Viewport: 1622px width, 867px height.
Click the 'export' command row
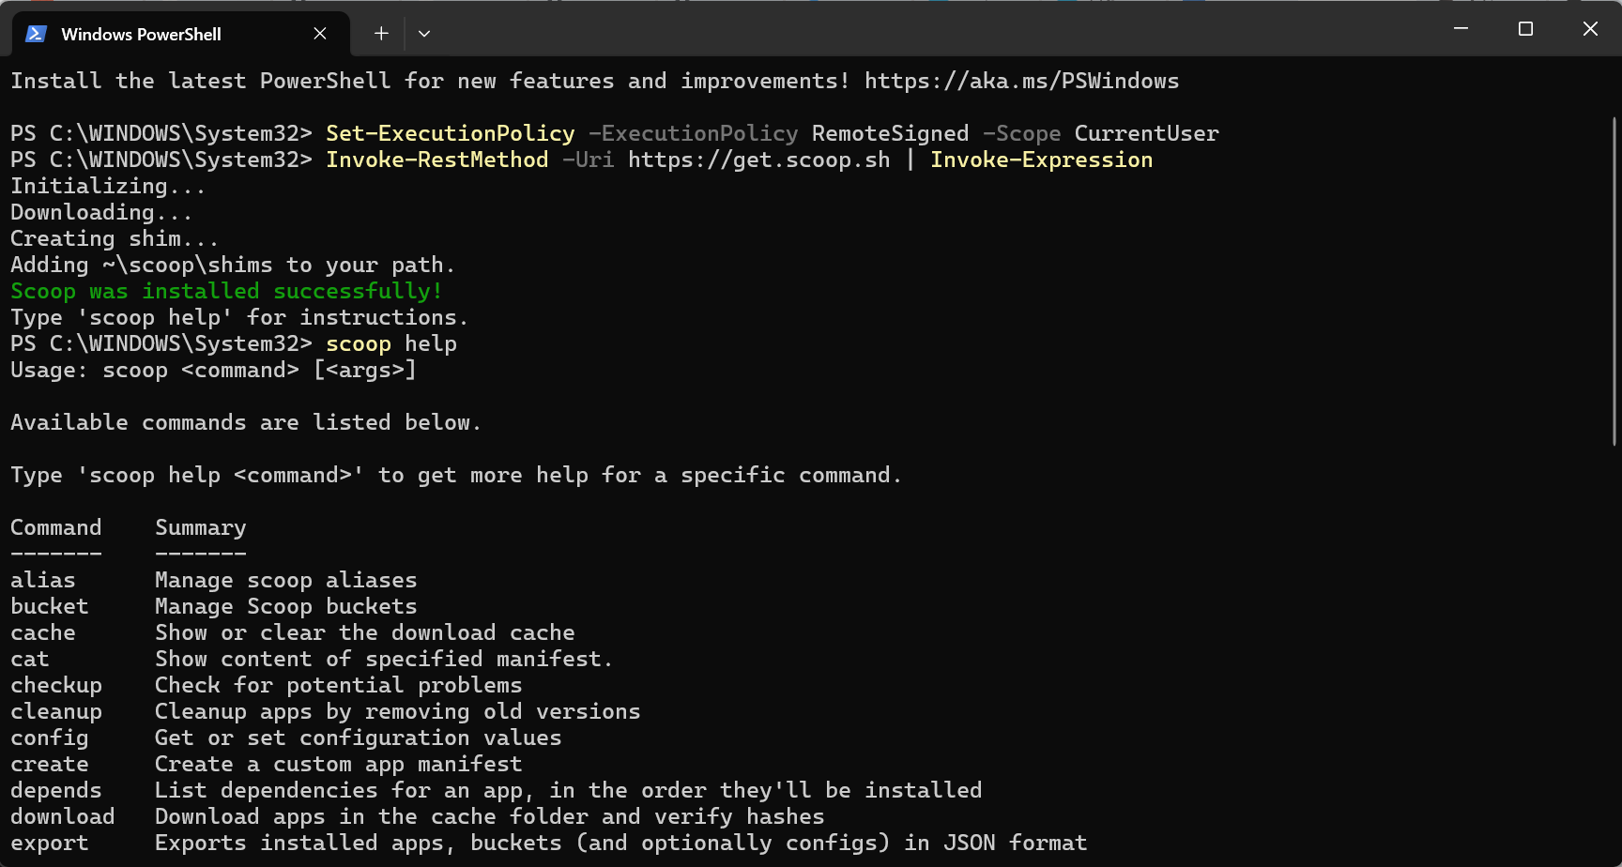549,843
